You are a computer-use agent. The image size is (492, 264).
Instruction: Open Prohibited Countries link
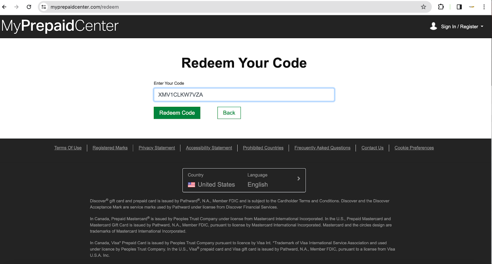[x=263, y=148]
